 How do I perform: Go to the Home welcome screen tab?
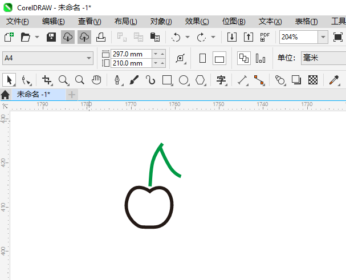5,95
